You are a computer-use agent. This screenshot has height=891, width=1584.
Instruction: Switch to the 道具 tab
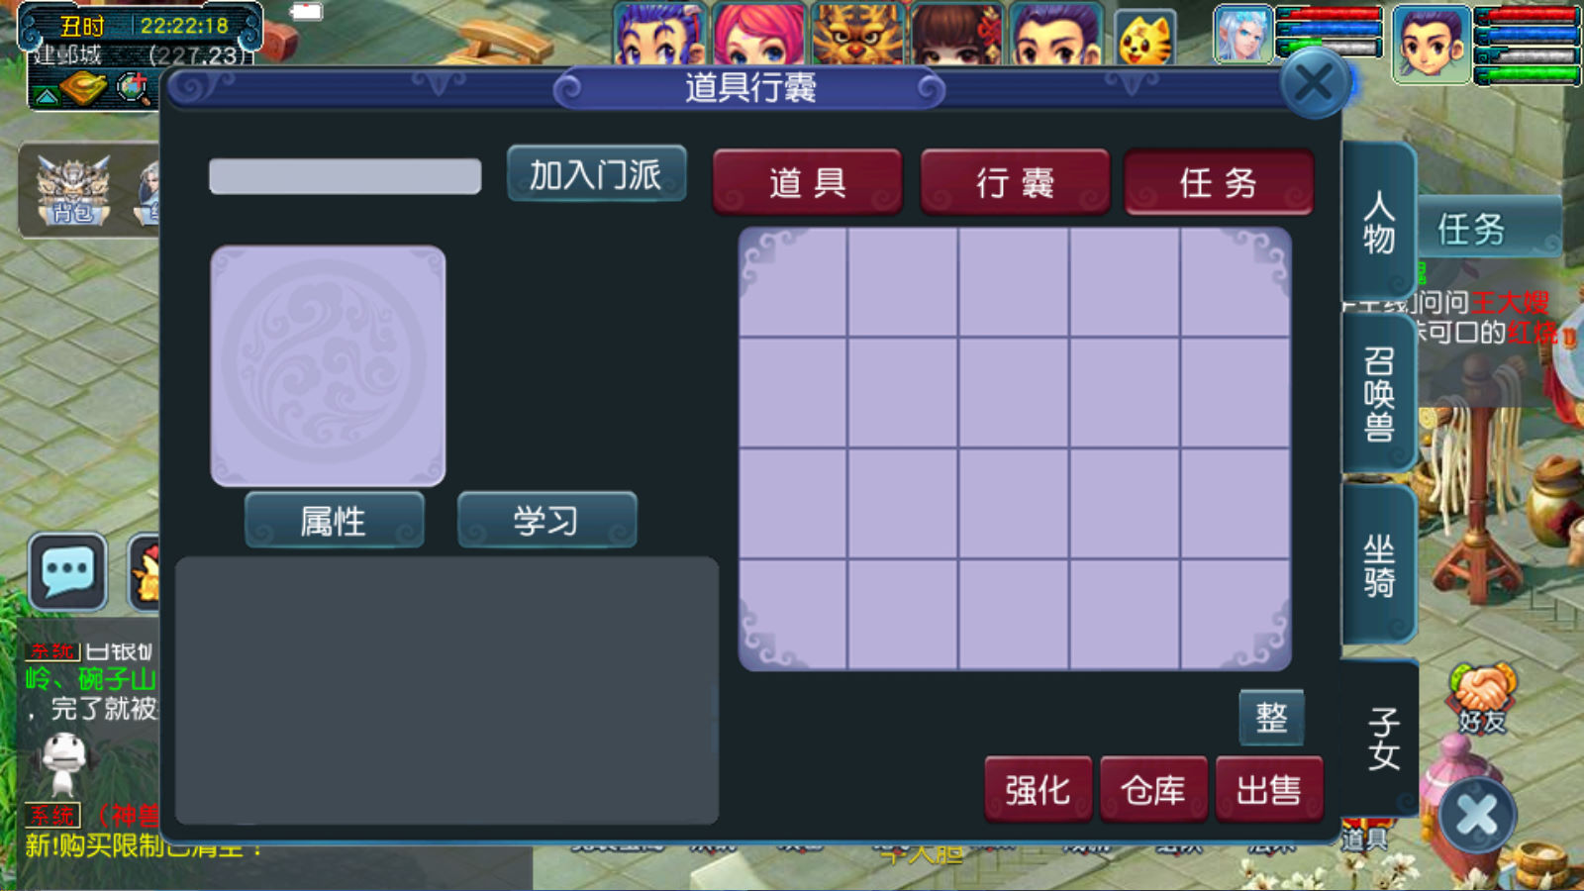click(807, 182)
